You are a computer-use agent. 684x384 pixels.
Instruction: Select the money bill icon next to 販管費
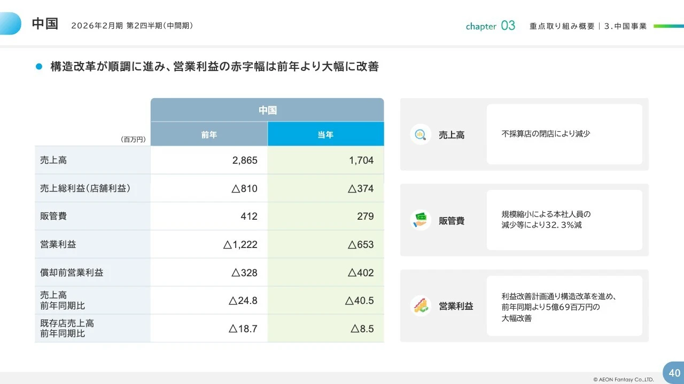tap(421, 220)
